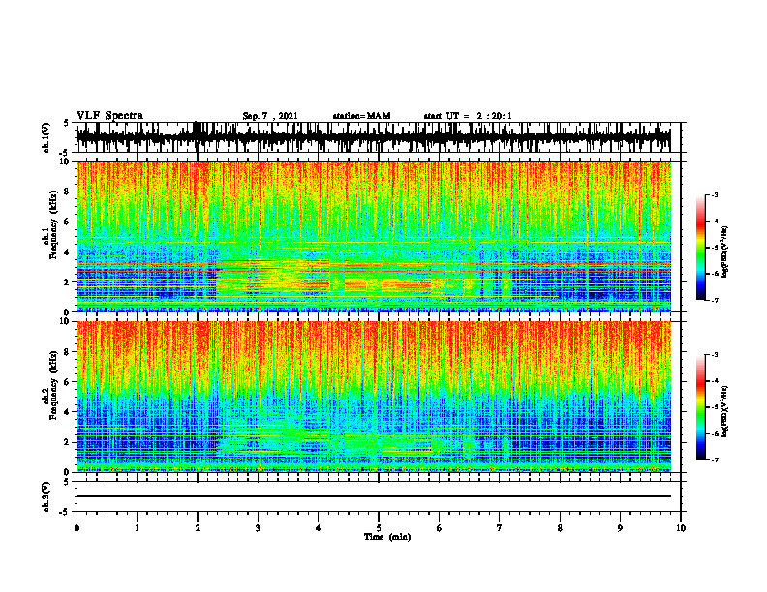
Task: Click the ch.1 frequency tick label "2"
Action: click(67, 281)
